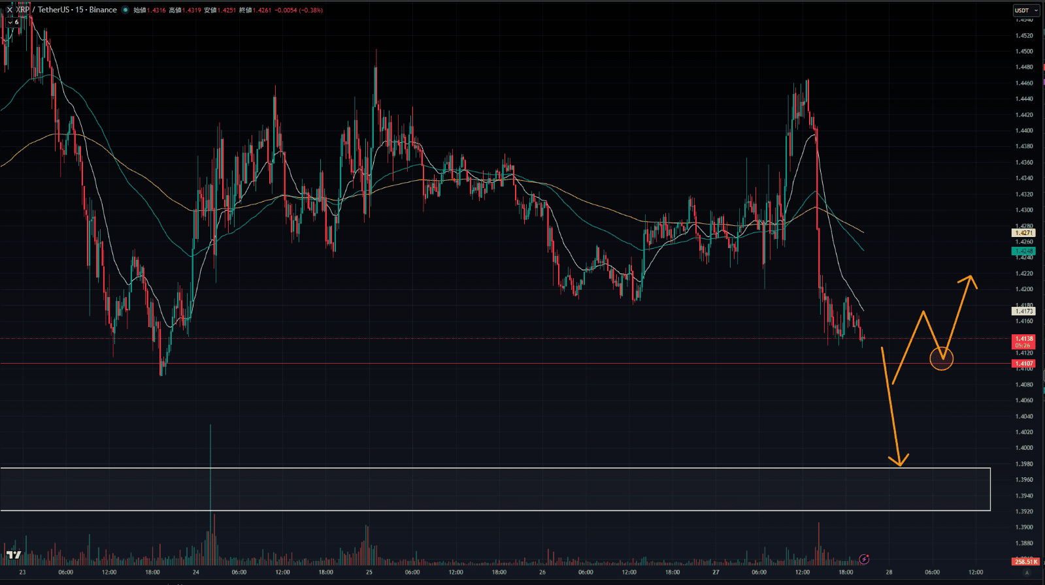The width and height of the screenshot is (1045, 585).
Task: Click the date 28 on the time axis
Action: pyautogui.click(x=889, y=573)
